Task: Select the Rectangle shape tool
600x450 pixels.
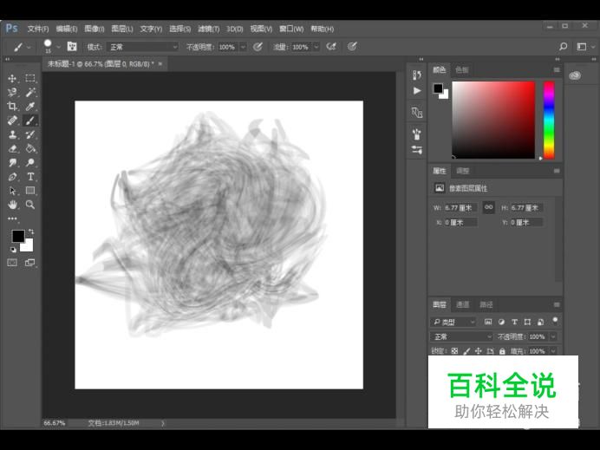Action: (30, 191)
